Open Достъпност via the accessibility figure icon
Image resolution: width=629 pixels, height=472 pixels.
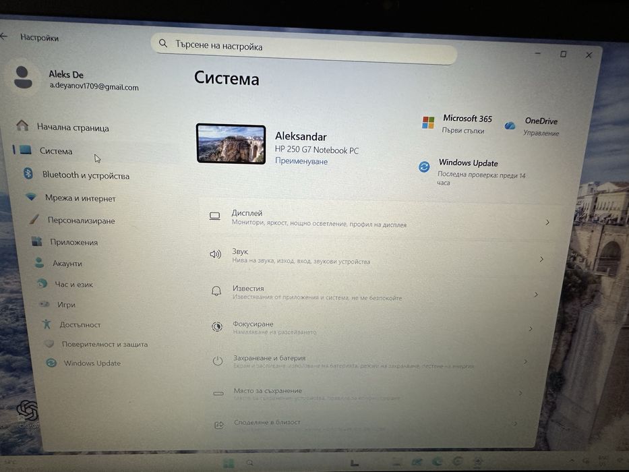[x=47, y=324]
